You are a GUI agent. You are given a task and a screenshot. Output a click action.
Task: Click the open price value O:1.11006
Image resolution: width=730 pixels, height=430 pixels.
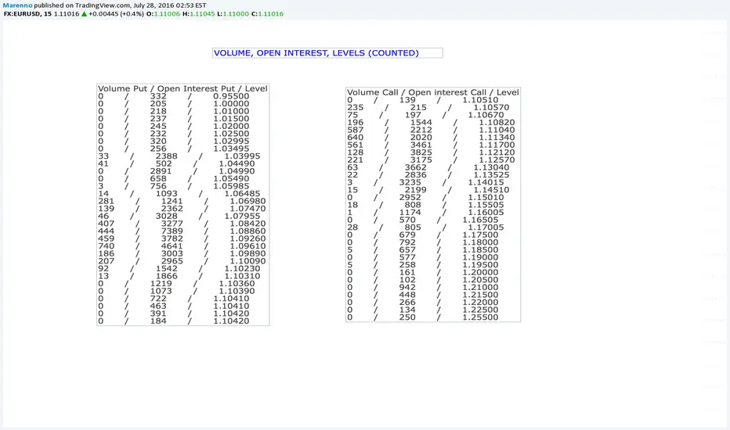pos(163,14)
